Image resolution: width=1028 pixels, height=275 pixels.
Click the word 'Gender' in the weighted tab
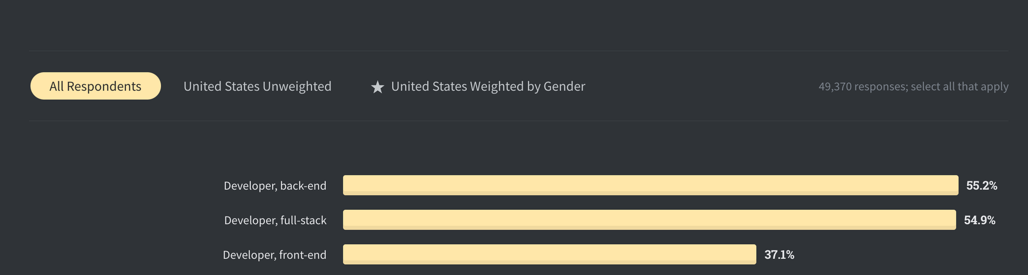pos(564,86)
